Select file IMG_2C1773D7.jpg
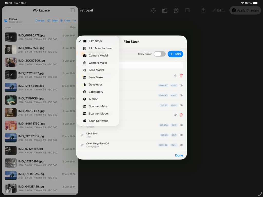This screenshot has height=197, width=263. 40,138
